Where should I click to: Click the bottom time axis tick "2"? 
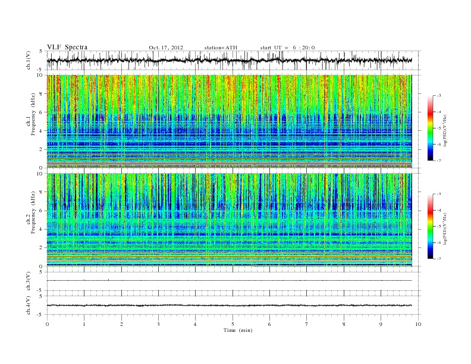coord(121,324)
